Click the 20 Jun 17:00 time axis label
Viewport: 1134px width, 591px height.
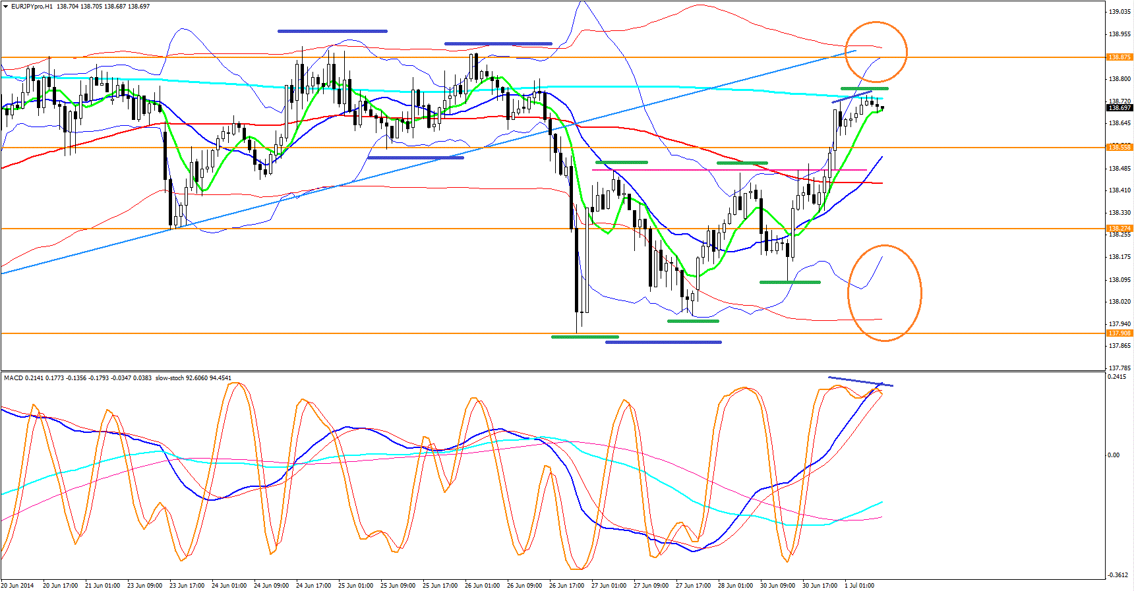(60, 586)
